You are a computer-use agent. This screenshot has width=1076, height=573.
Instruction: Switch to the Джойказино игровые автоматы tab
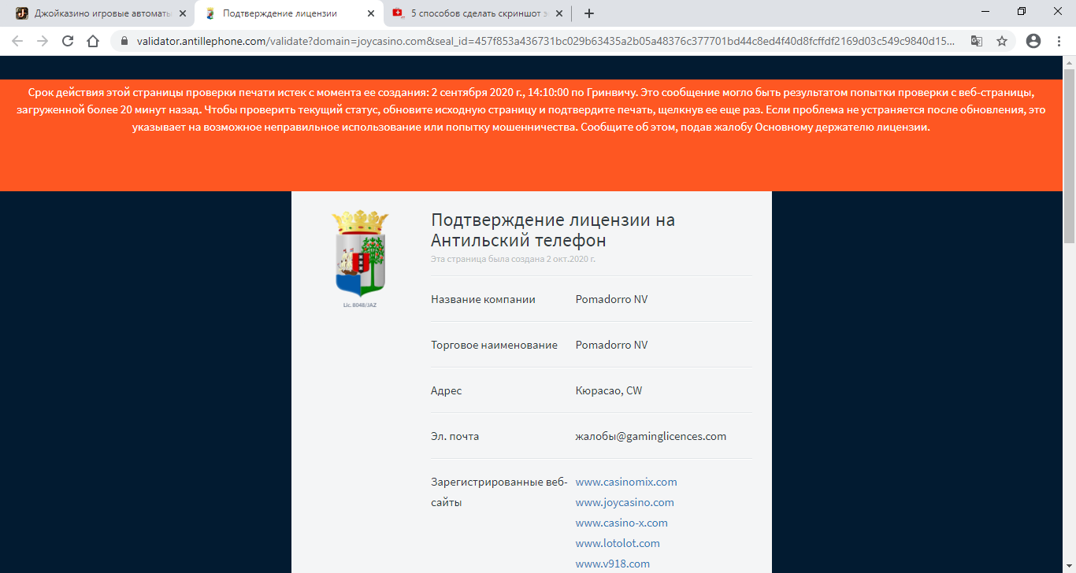(x=95, y=13)
